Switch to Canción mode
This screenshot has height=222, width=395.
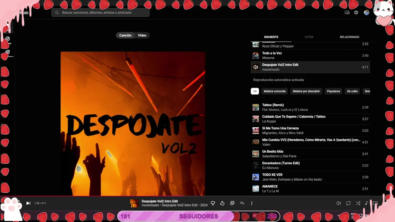click(x=125, y=35)
